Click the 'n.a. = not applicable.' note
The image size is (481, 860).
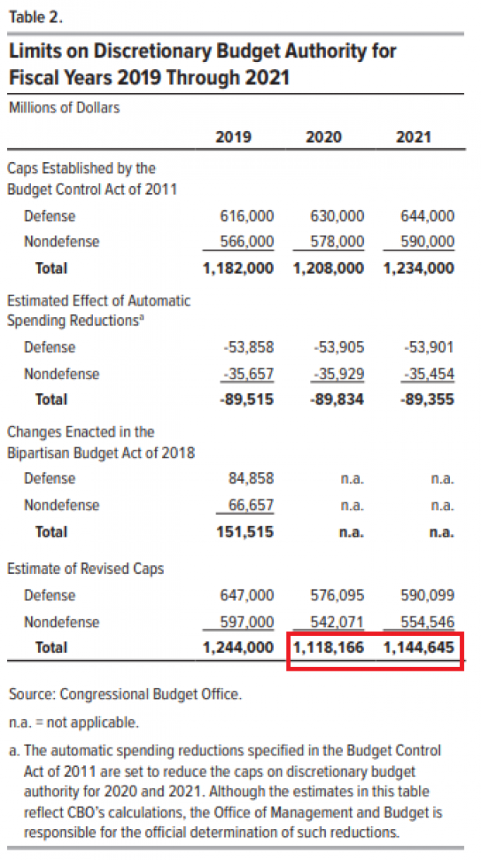click(x=74, y=722)
